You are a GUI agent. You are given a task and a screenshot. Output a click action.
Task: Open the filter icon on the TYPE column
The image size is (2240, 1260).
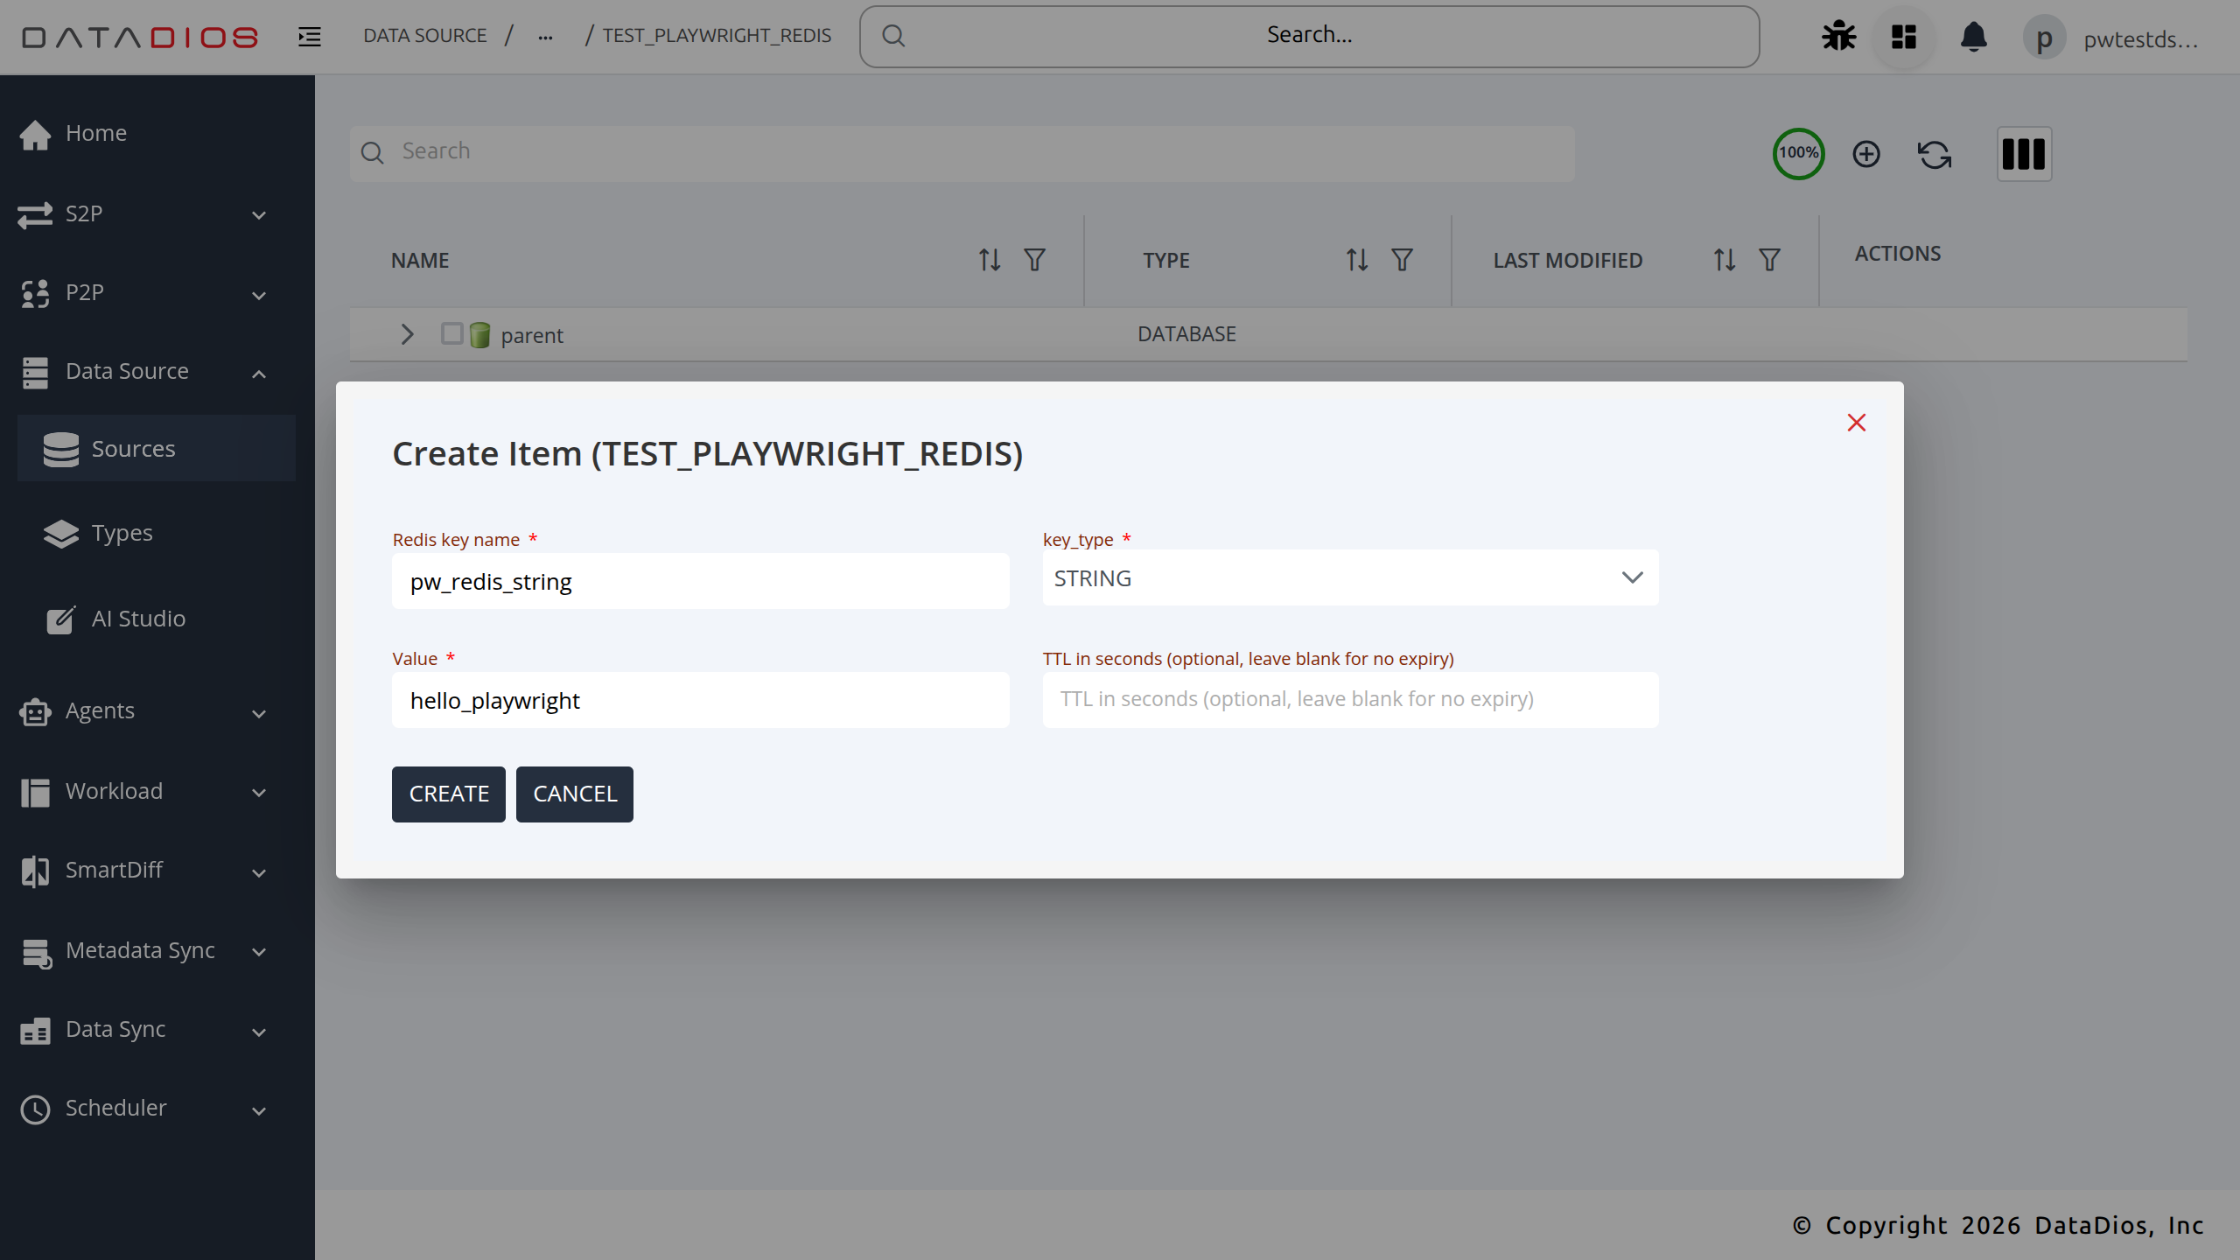coord(1401,260)
